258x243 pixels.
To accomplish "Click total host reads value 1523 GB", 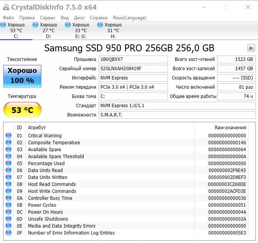I will [x=236, y=59].
